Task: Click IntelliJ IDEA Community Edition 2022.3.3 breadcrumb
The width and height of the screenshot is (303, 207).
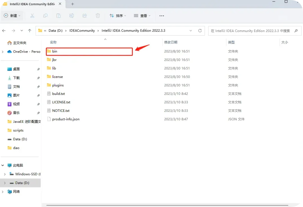Action: click(133, 31)
